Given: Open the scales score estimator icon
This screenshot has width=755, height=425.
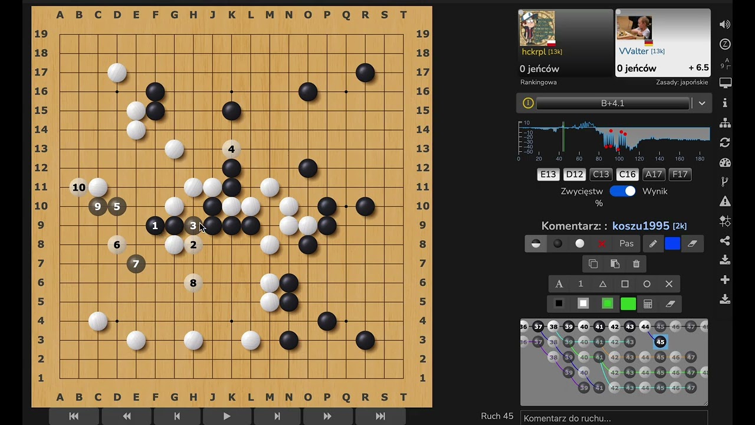Looking at the screenshot, I should tap(725, 221).
